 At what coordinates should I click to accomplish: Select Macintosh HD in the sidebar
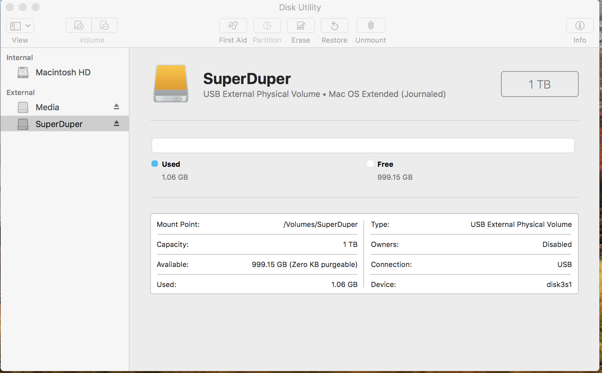pos(62,72)
